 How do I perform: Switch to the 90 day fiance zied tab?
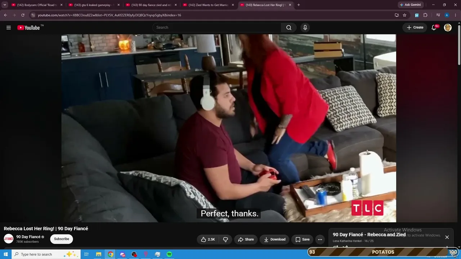151,5
